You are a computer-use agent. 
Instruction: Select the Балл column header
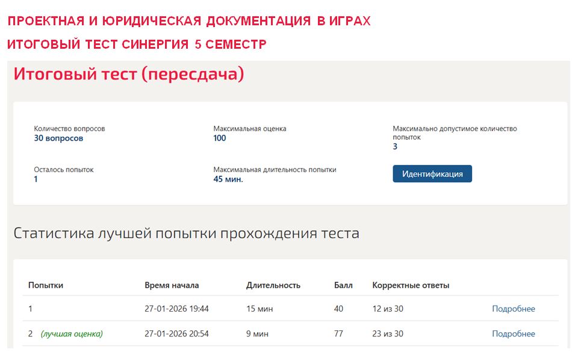[x=343, y=285]
